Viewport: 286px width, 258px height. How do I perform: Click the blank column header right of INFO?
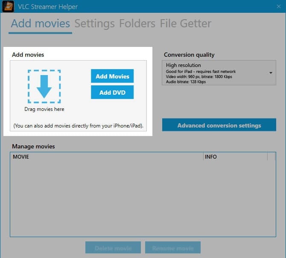[x=271, y=157]
